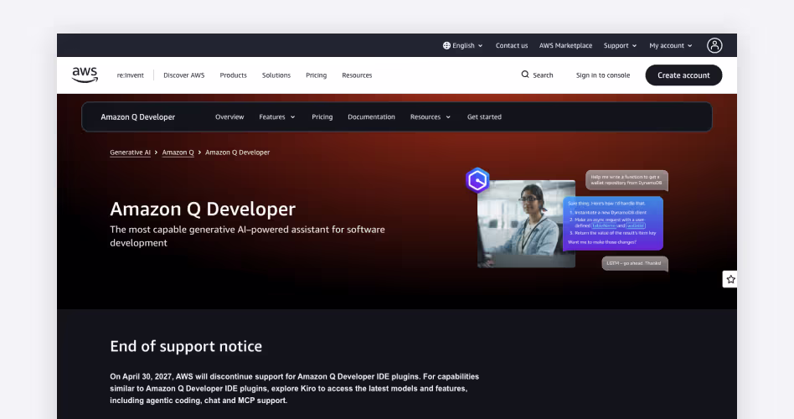
Task: Expand the Features submenu
Action: coord(277,117)
